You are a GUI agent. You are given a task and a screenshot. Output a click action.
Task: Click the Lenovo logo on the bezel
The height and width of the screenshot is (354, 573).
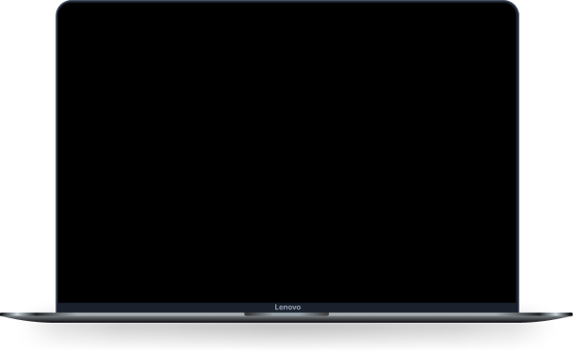click(288, 308)
